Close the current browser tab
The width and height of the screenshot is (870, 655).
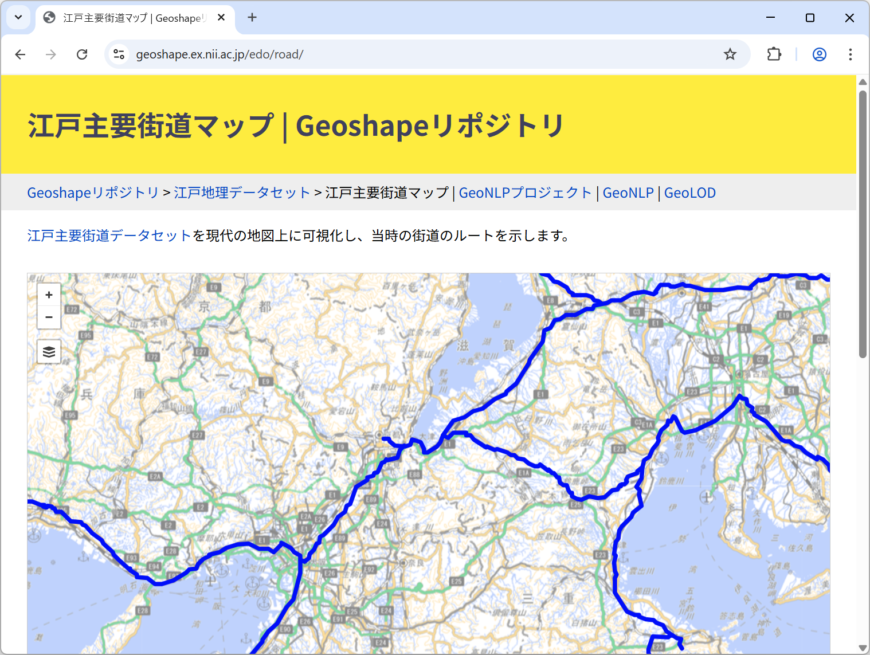click(221, 17)
